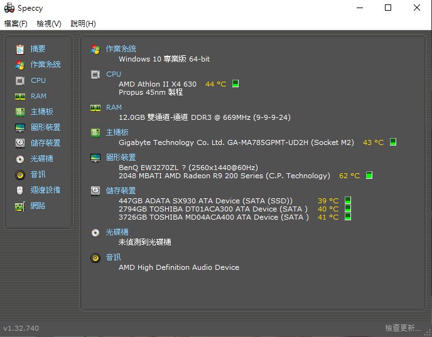Click the board icon beside 主機板 heading in main panel
This screenshot has height=337, width=432.
point(95,132)
